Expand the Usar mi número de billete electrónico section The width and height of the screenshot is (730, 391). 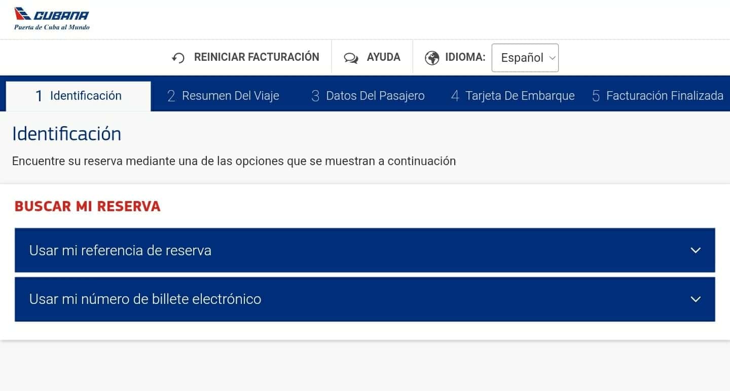point(365,299)
